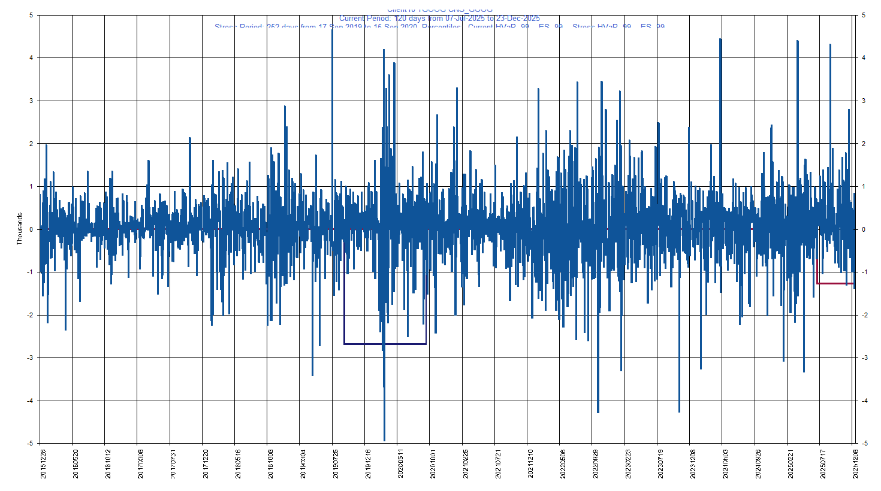This screenshot has height=491, width=881.
Task: Select the 20220506 x-axis date label
Action: click(563, 463)
